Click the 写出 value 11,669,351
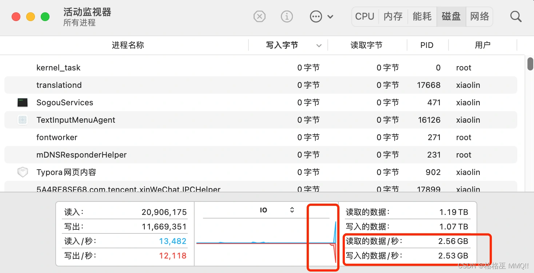 tap(164, 227)
